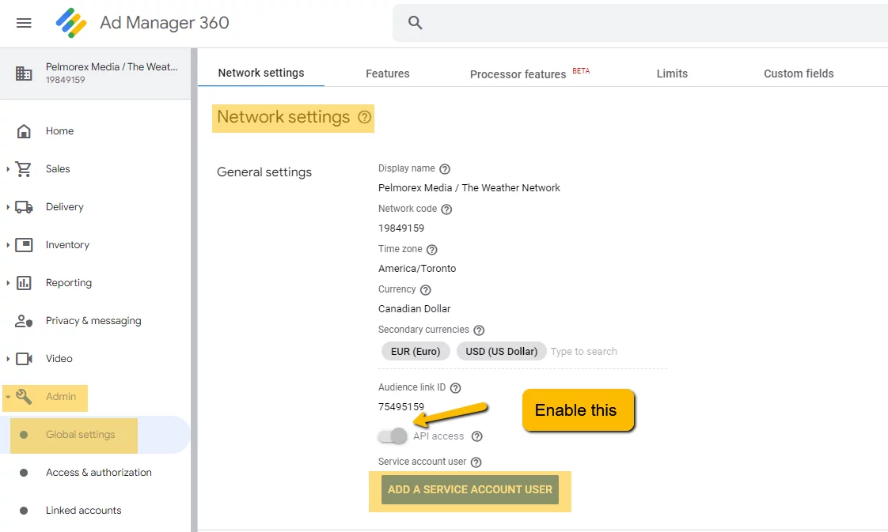Screen dimensions: 888x532
Task: Click the search magnifier icon
Action: tap(416, 23)
